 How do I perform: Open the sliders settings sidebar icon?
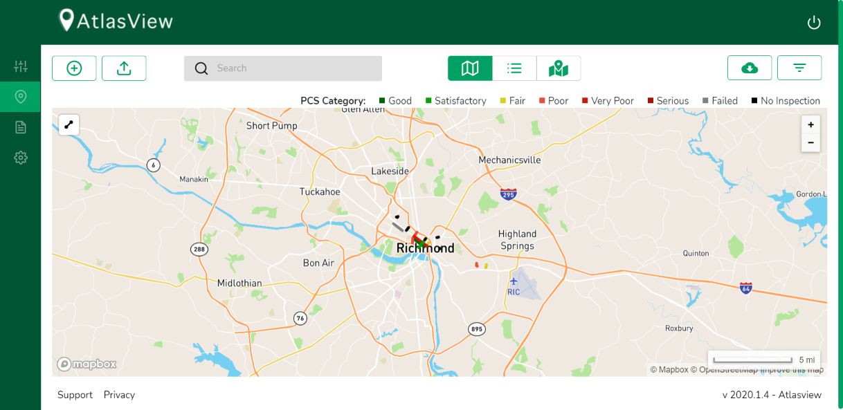[21, 66]
